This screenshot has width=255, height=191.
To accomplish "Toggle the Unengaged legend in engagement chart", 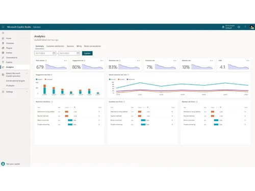I will tap(49, 79).
